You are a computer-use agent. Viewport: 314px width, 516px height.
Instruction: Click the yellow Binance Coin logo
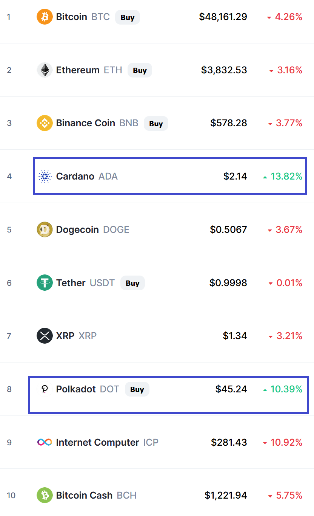click(x=45, y=123)
